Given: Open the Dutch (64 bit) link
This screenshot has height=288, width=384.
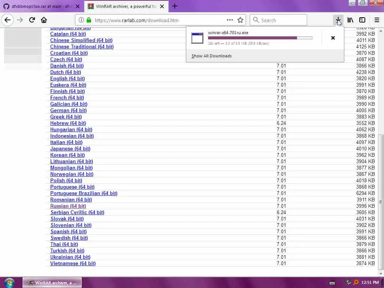Looking at the screenshot, I should [65, 72].
